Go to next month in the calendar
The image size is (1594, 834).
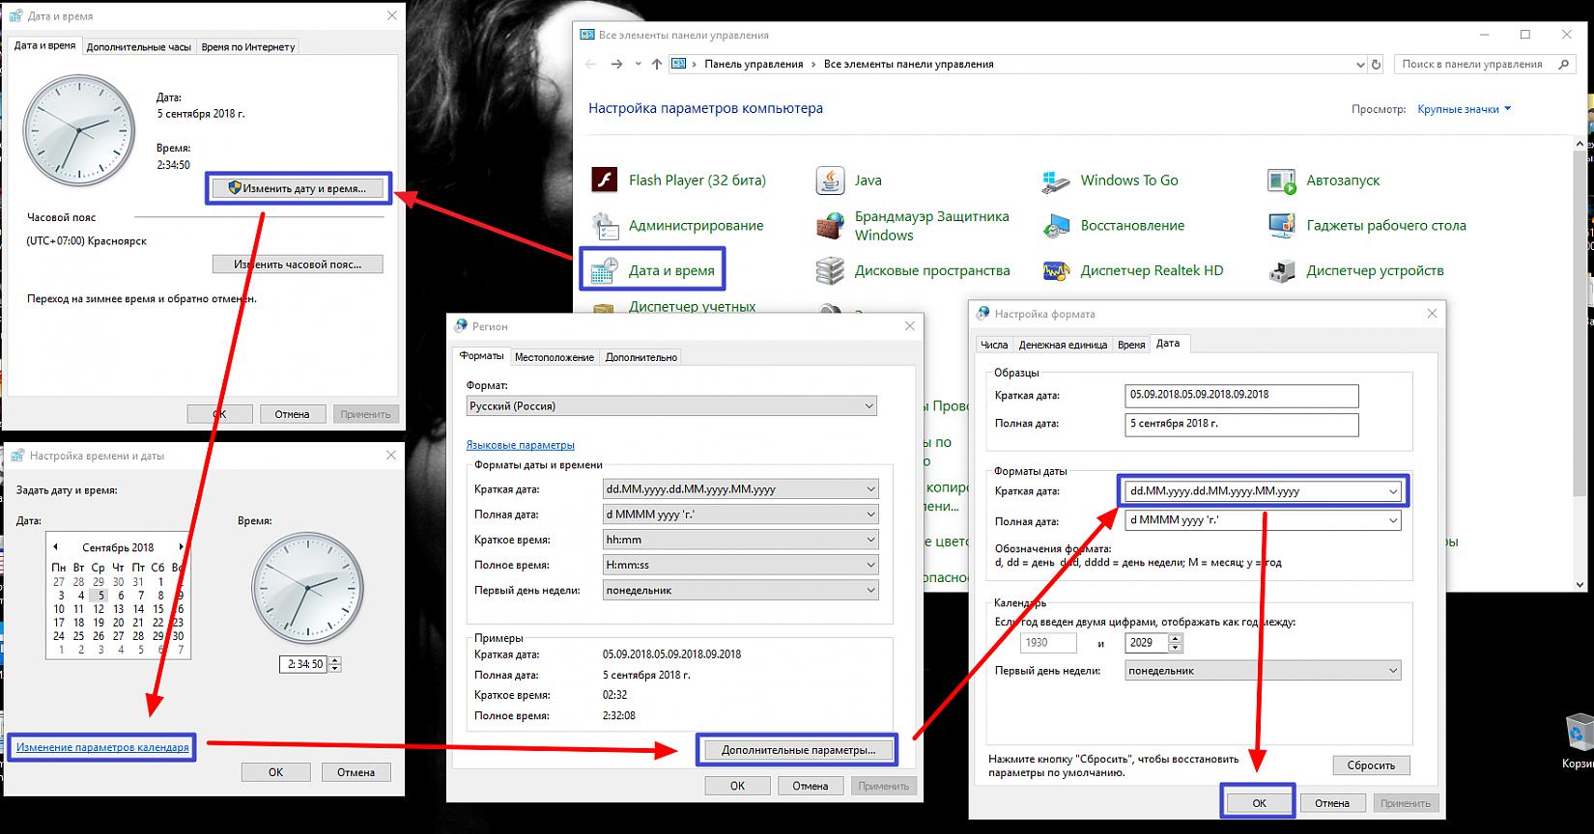point(181,547)
